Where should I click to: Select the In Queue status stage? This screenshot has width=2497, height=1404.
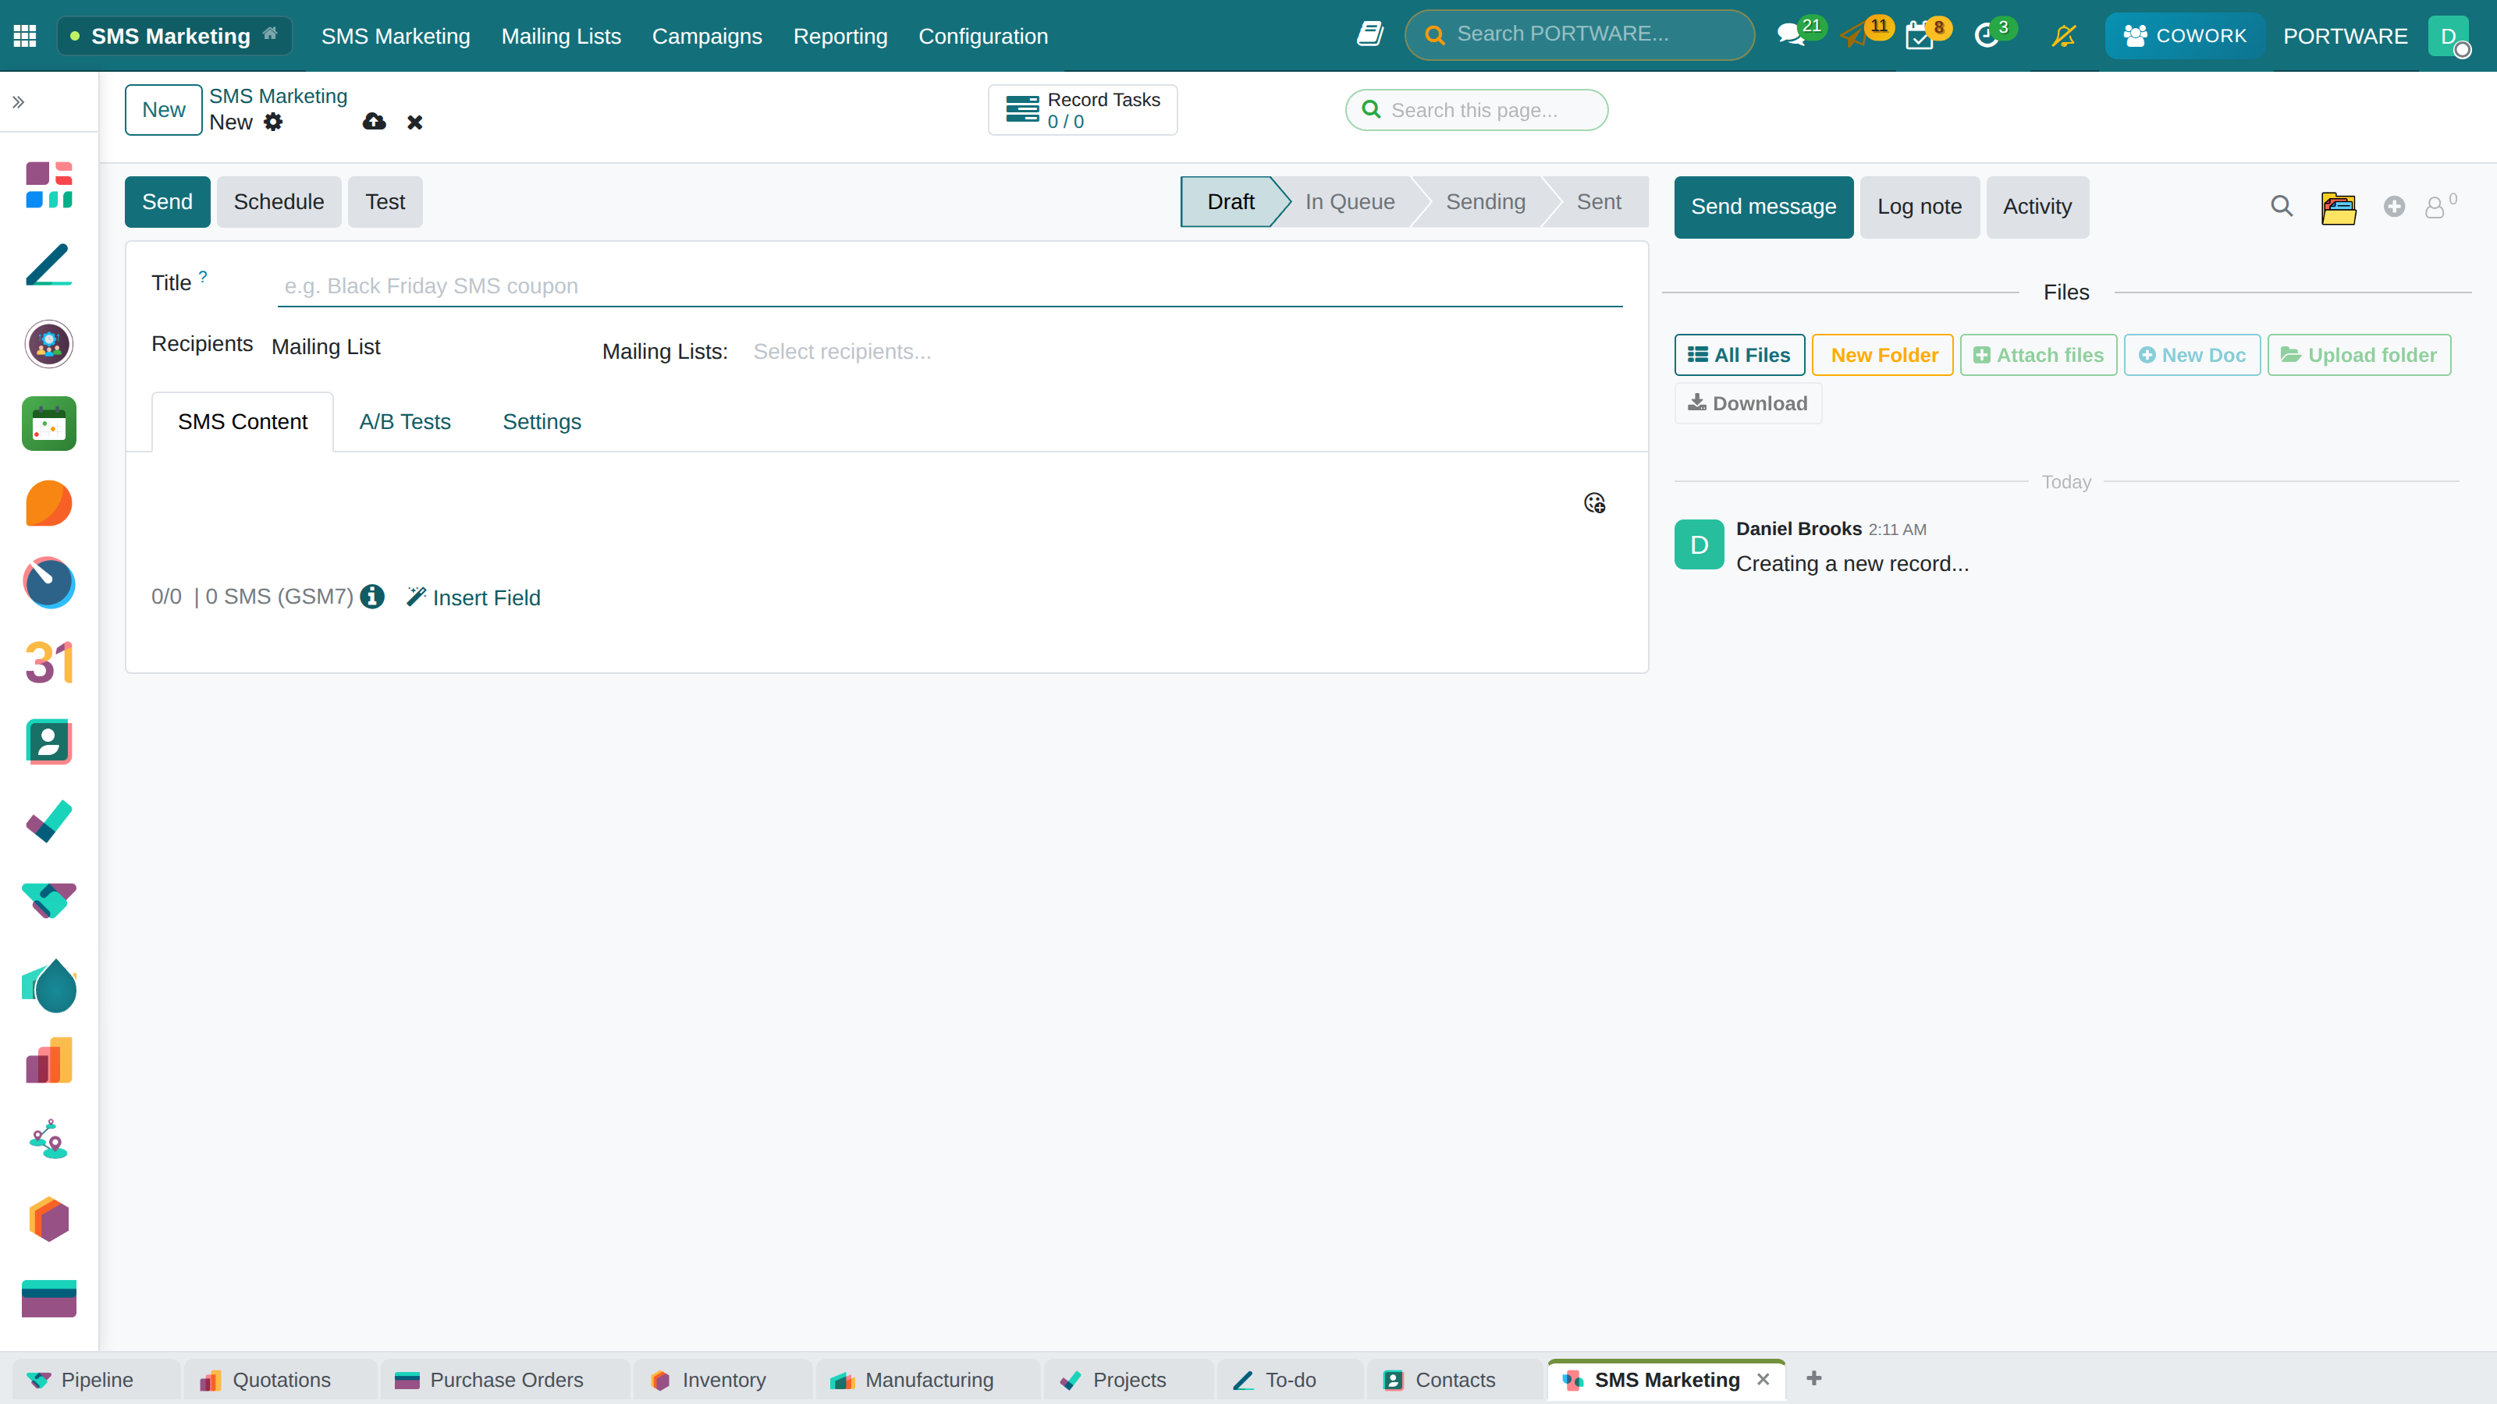click(x=1350, y=203)
